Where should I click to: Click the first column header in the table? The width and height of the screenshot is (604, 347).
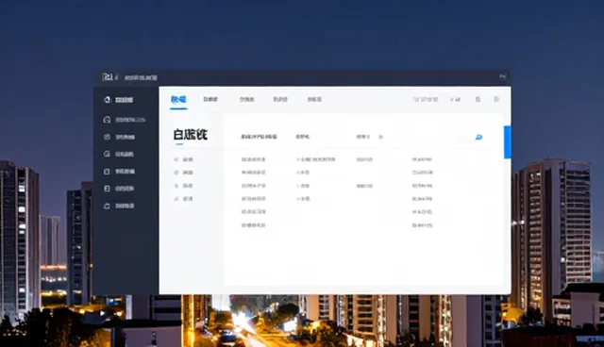[x=259, y=137]
